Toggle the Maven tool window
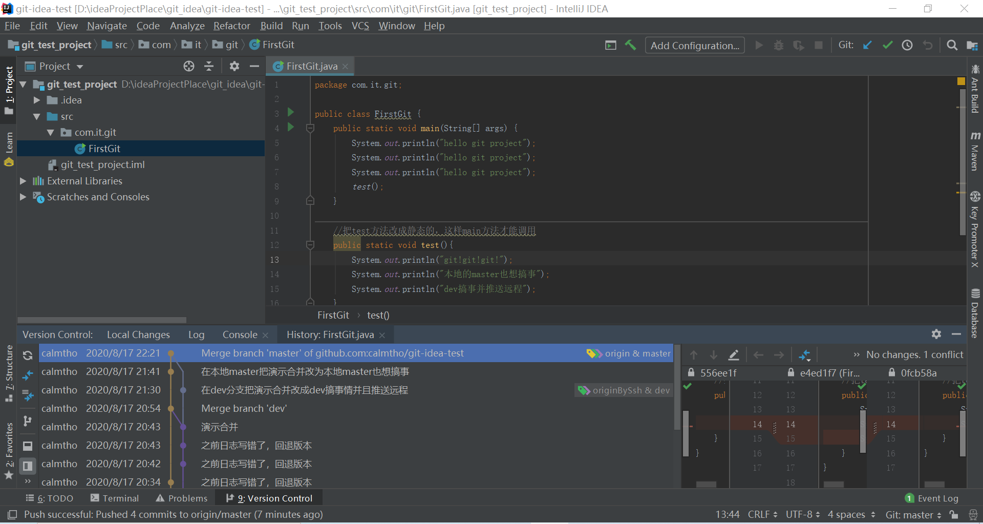This screenshot has height=524, width=983. (975, 151)
